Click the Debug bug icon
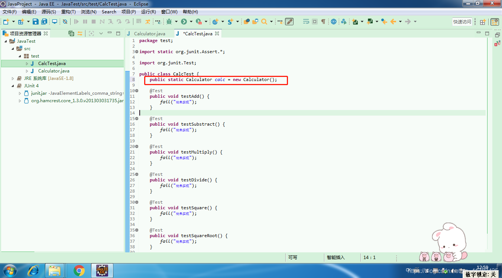This screenshot has width=502, height=278. coord(169,22)
